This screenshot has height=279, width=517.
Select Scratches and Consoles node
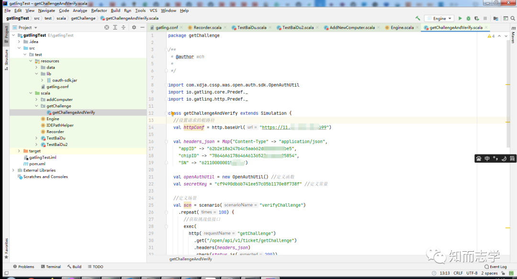tap(45, 177)
